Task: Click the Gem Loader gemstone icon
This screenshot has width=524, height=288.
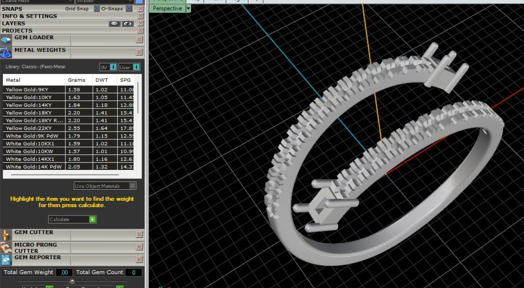Action: pyautogui.click(x=6, y=40)
